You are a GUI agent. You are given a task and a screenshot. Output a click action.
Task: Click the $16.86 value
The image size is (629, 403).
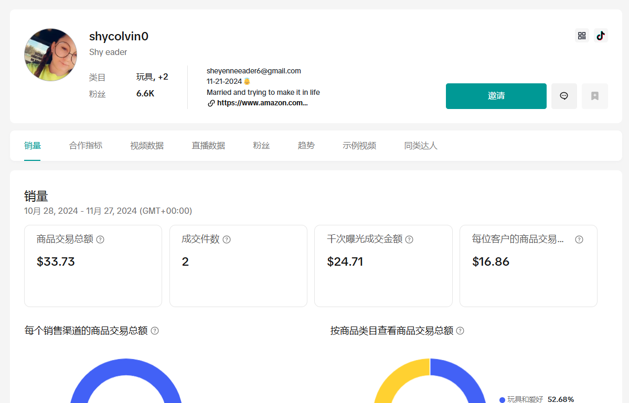coord(491,262)
